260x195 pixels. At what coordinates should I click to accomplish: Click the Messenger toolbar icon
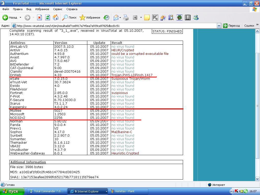163,18
